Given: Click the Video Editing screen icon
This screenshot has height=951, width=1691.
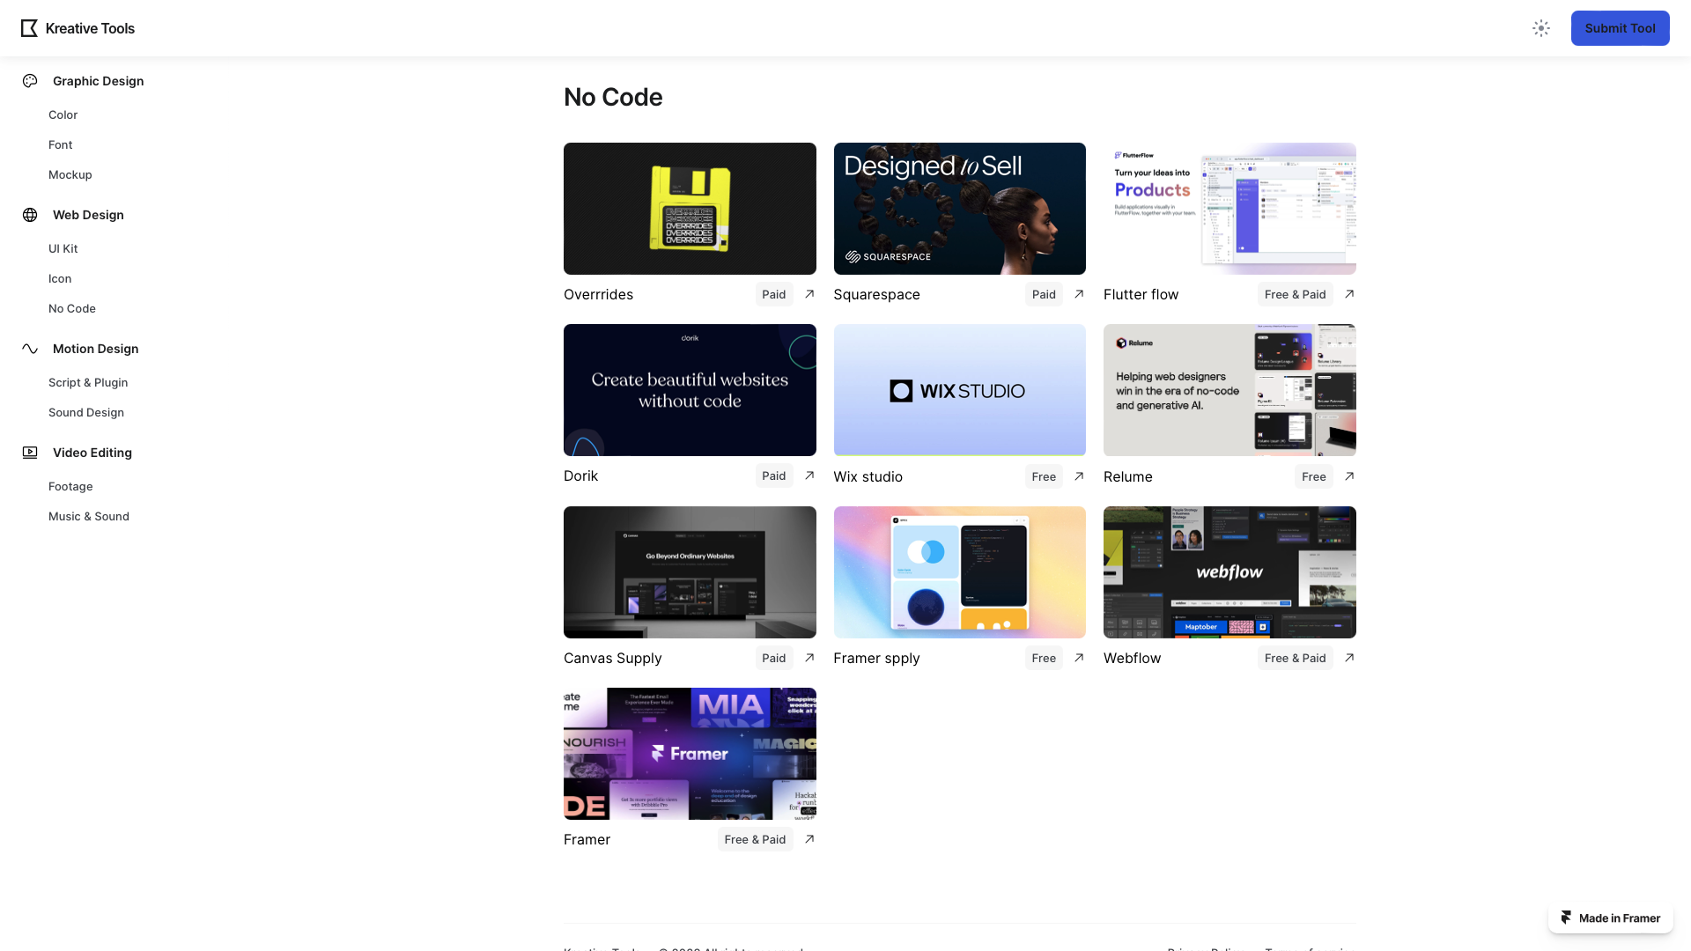Looking at the screenshot, I should (30, 453).
